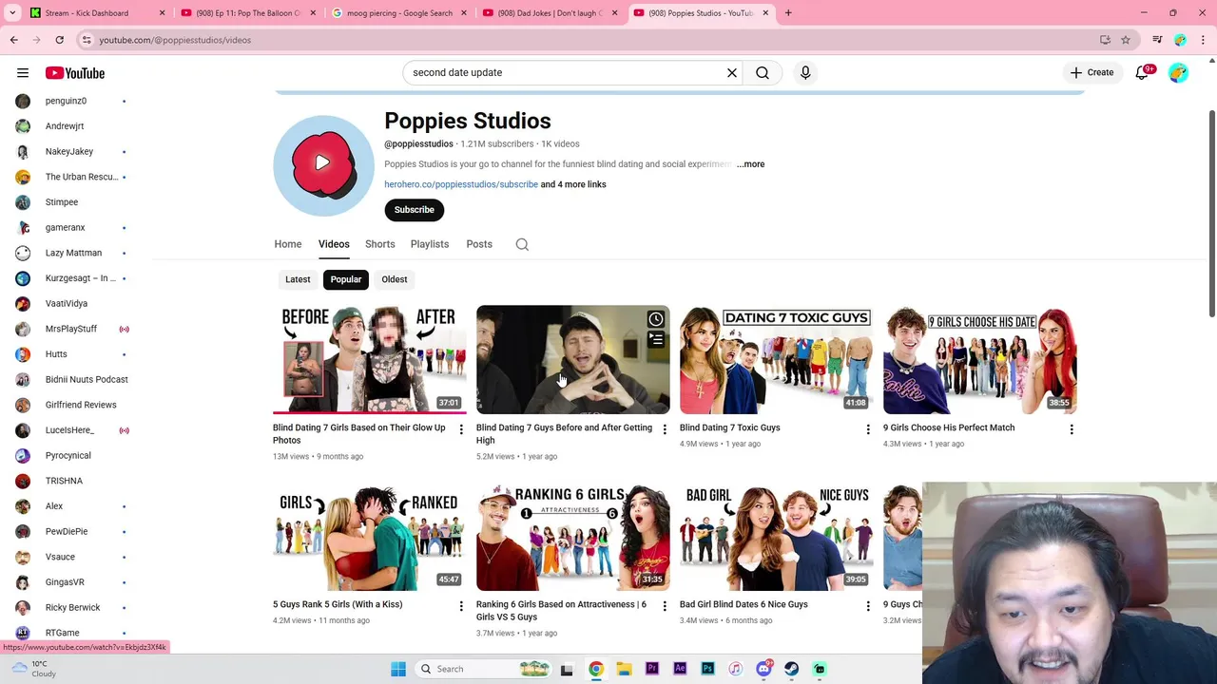Image resolution: width=1217 pixels, height=684 pixels.
Task: Add Getting High video to Watch later
Action: (656, 319)
